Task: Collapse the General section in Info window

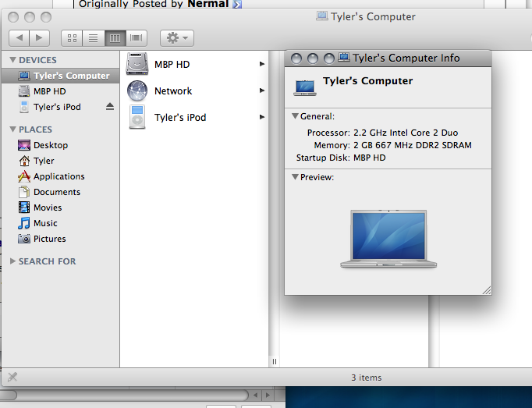Action: (x=295, y=116)
